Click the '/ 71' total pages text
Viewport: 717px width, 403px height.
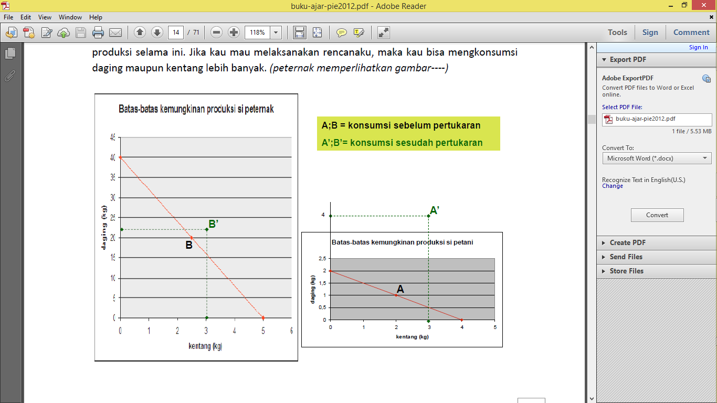pyautogui.click(x=194, y=33)
